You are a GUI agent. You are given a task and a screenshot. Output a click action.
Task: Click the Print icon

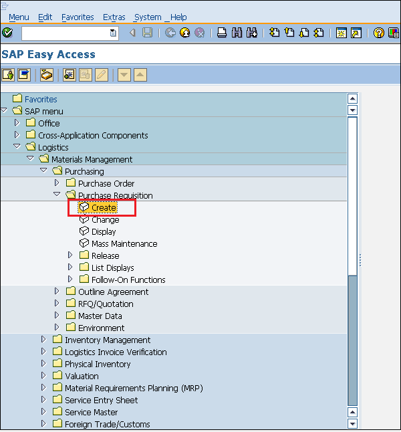[222, 33]
